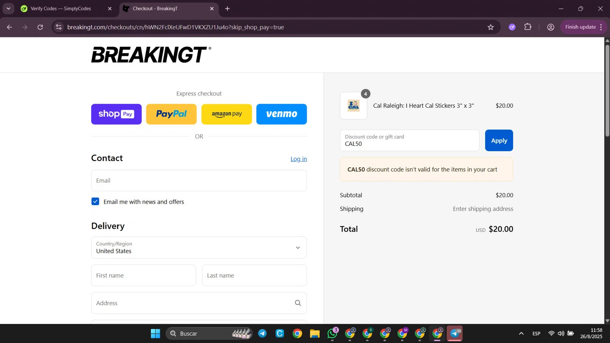The width and height of the screenshot is (610, 343).
Task: Click the Log in link
Action: click(x=298, y=159)
